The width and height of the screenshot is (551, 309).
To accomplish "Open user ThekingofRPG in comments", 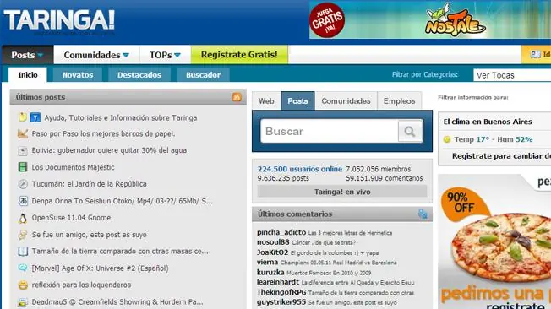I will (x=281, y=292).
